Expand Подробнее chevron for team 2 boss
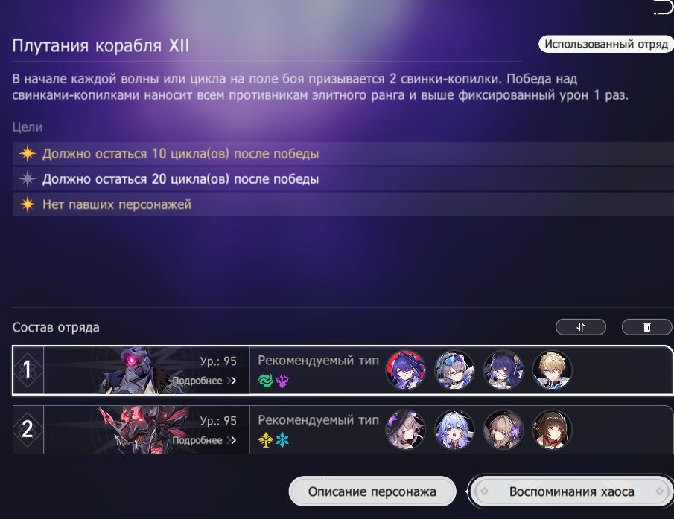 point(232,440)
